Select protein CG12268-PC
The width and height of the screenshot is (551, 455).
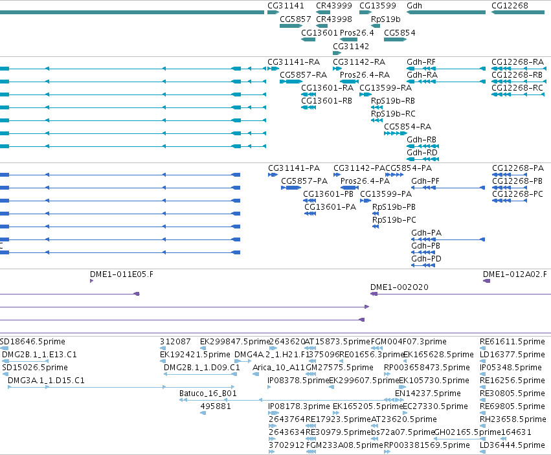click(517, 194)
